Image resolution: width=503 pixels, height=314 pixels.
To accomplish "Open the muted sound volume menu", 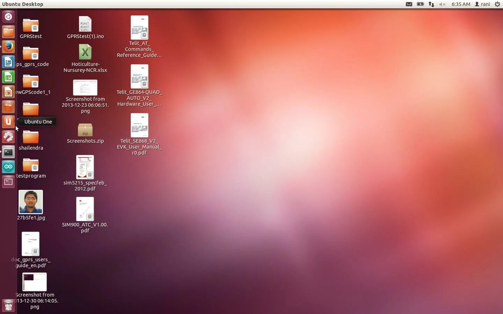I will click(442, 4).
